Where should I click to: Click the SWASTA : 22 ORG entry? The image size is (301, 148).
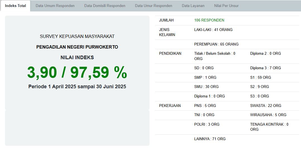click(266, 106)
